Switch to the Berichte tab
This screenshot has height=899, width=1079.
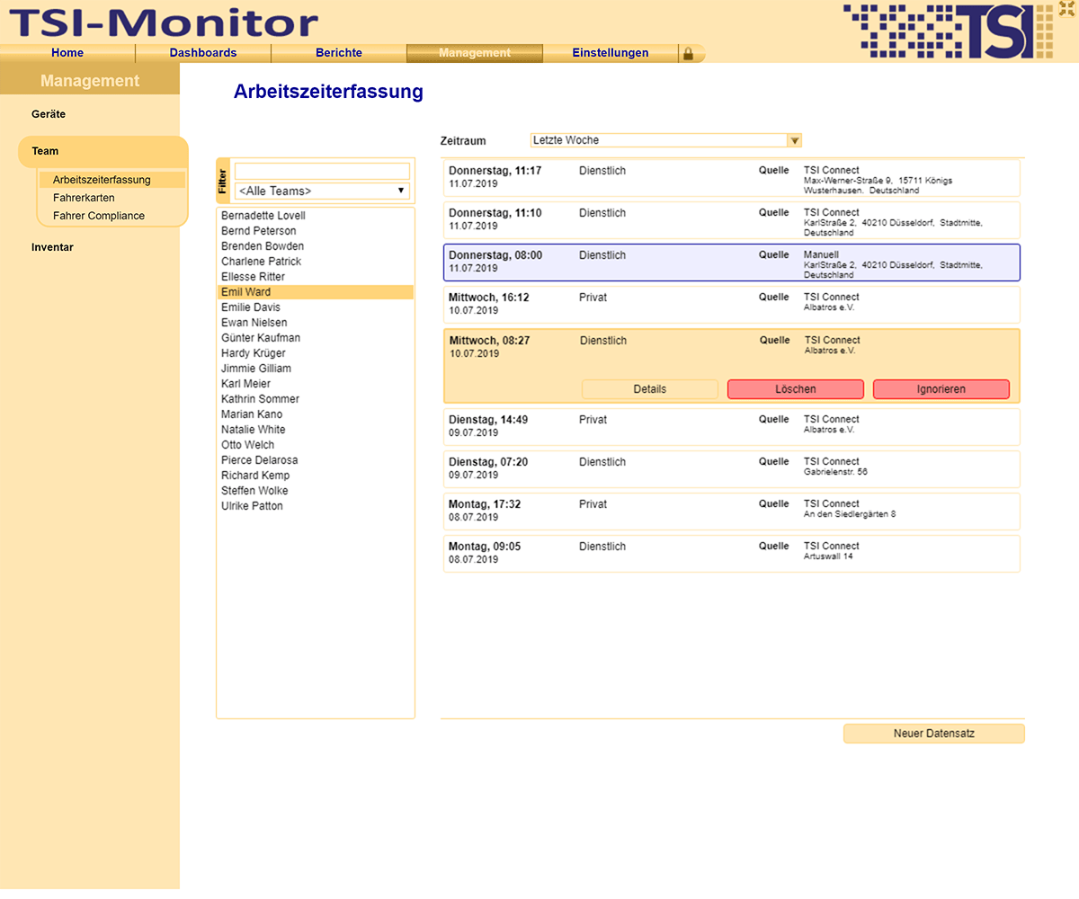point(339,53)
